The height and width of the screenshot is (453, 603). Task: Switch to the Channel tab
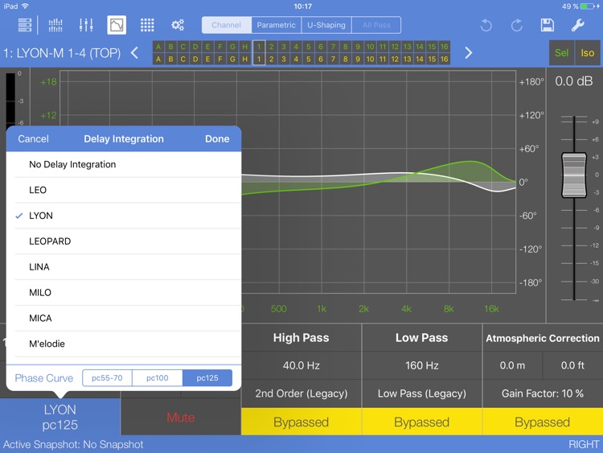click(227, 25)
